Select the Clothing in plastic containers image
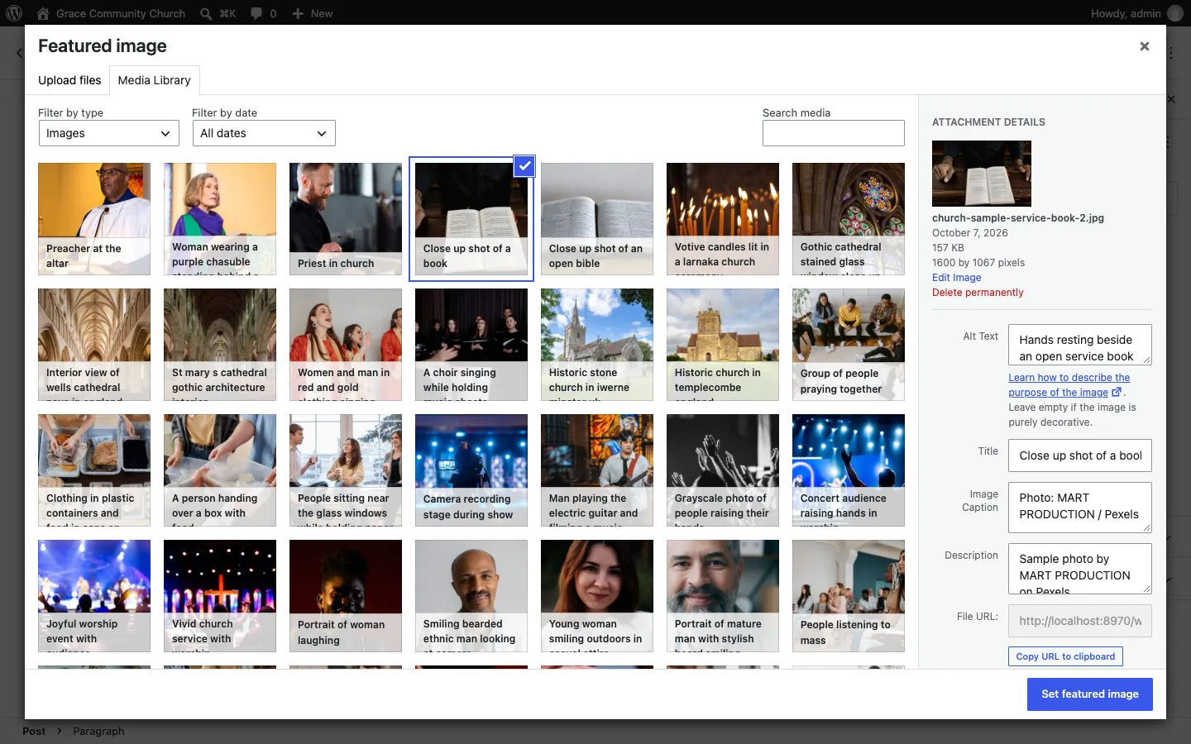The height and width of the screenshot is (744, 1191). tap(94, 470)
